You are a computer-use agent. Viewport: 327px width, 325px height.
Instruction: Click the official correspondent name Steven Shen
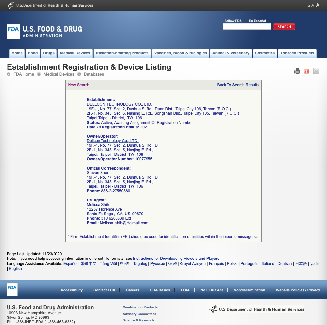(x=98, y=173)
